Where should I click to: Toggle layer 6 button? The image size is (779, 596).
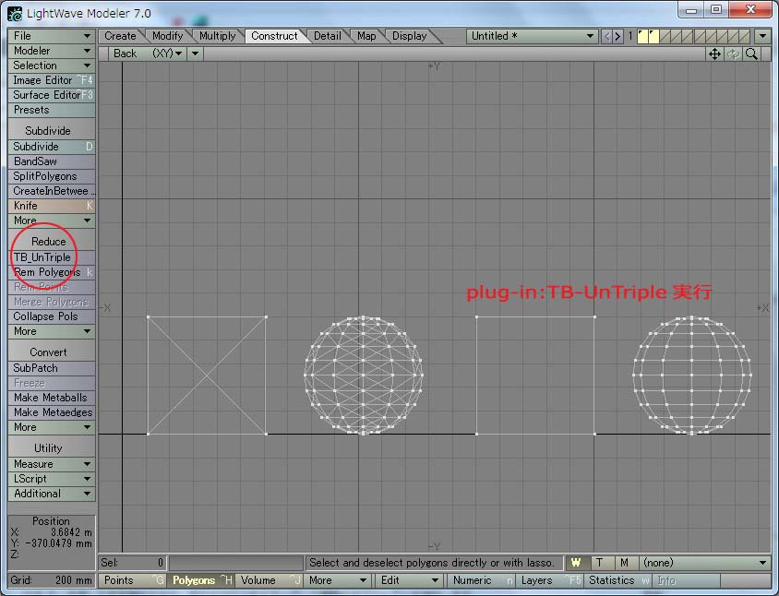[x=700, y=36]
